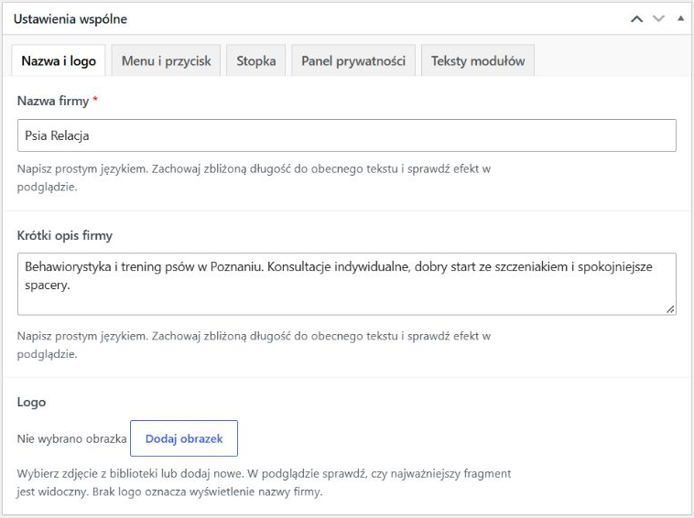The height and width of the screenshot is (518, 694).
Task: Collapse the Ustawienia wspólne panel with the triangle toggle
Action: (680, 18)
